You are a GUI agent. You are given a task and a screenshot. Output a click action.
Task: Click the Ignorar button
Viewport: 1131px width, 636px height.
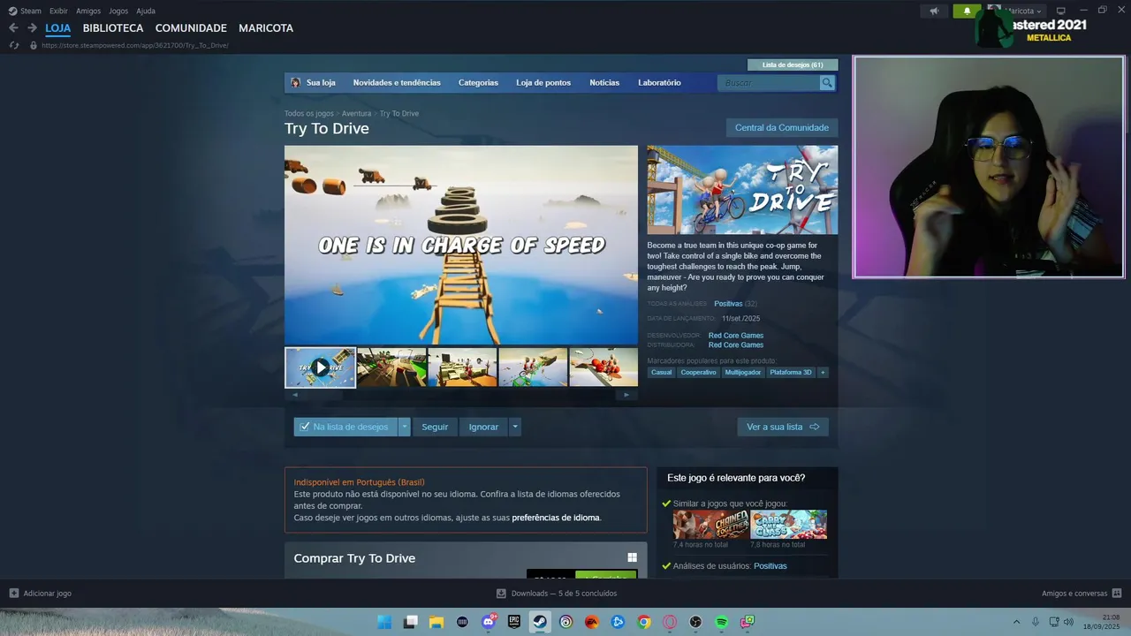coord(483,427)
